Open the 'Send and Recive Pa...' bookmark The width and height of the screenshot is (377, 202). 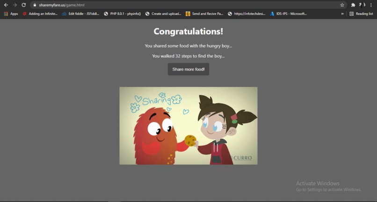204,14
